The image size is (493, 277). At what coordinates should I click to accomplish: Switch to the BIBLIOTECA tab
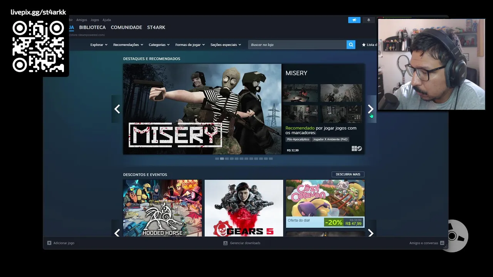92,27
